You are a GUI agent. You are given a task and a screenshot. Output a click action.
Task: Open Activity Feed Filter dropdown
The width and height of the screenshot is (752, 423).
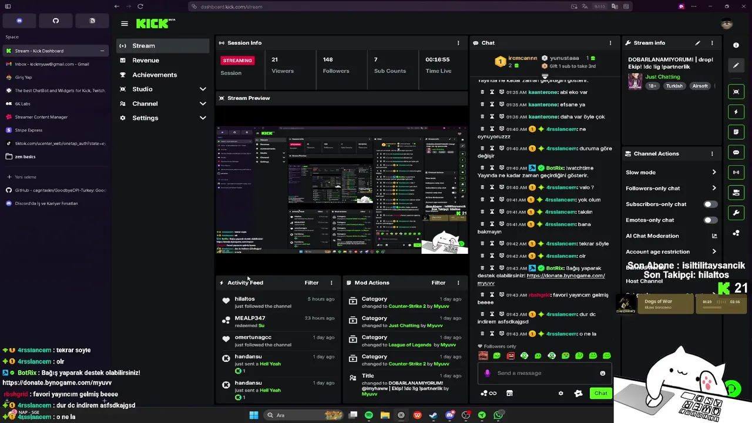pos(311,283)
